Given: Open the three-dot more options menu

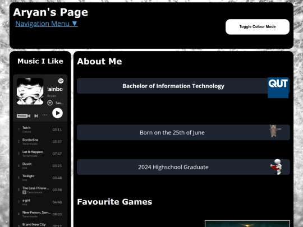Looking at the screenshot, I should pos(45,115).
